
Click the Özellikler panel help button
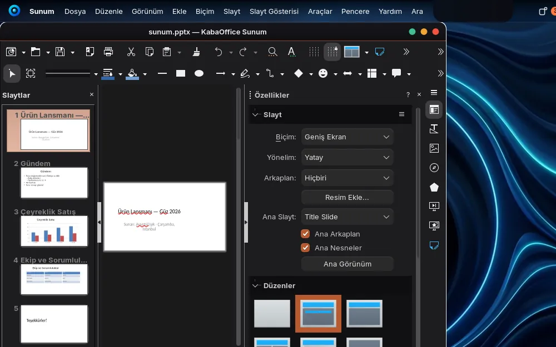click(408, 94)
